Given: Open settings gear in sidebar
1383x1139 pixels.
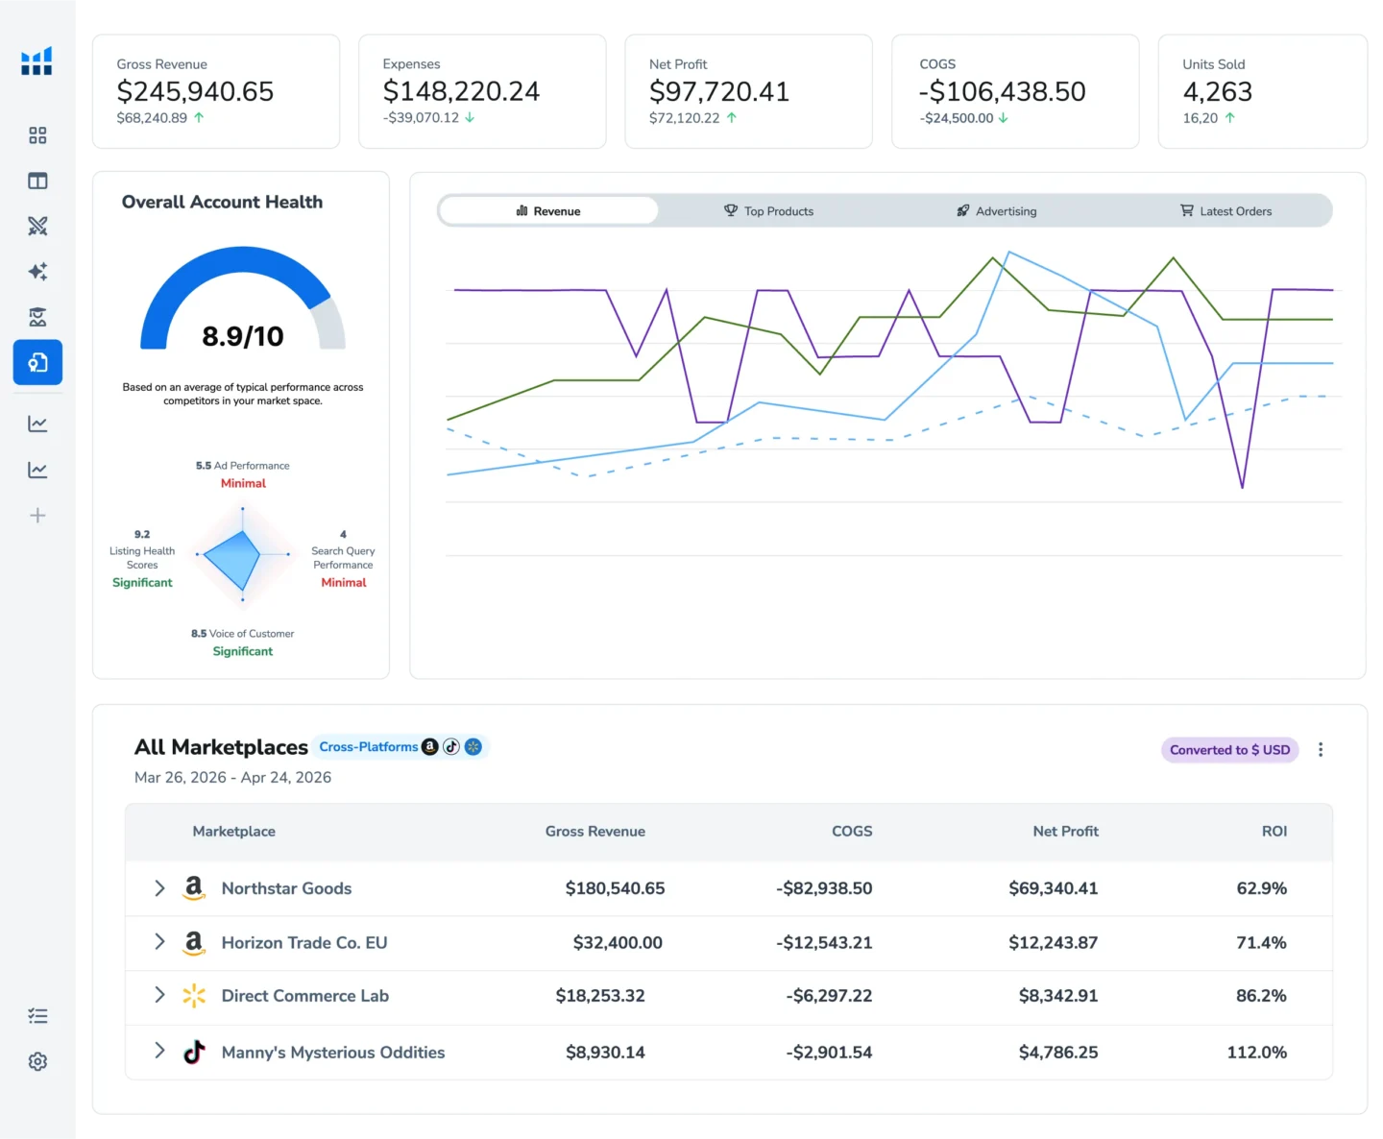Looking at the screenshot, I should click(37, 1061).
